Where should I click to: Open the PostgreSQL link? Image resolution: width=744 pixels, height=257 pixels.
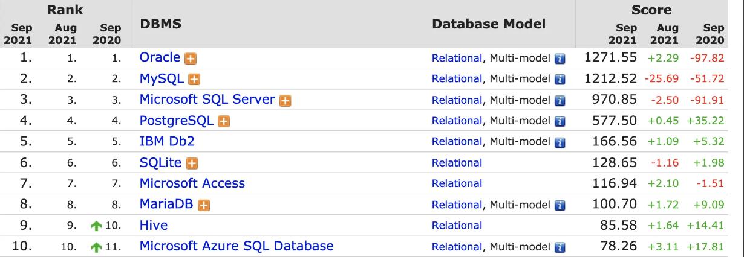click(x=177, y=121)
